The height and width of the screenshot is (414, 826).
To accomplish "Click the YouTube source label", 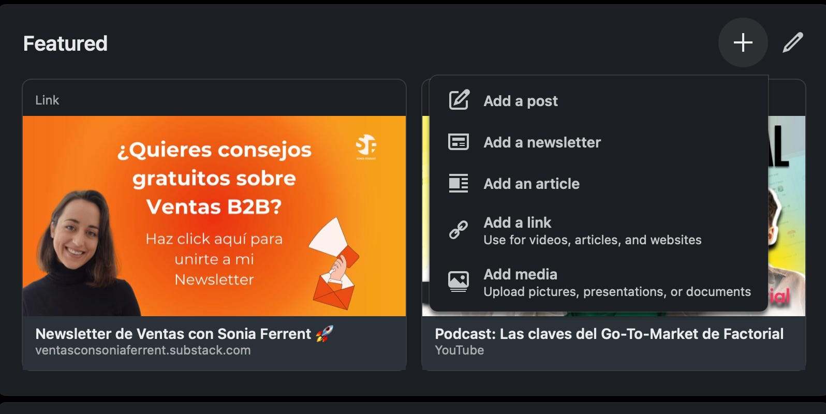I will 459,350.
